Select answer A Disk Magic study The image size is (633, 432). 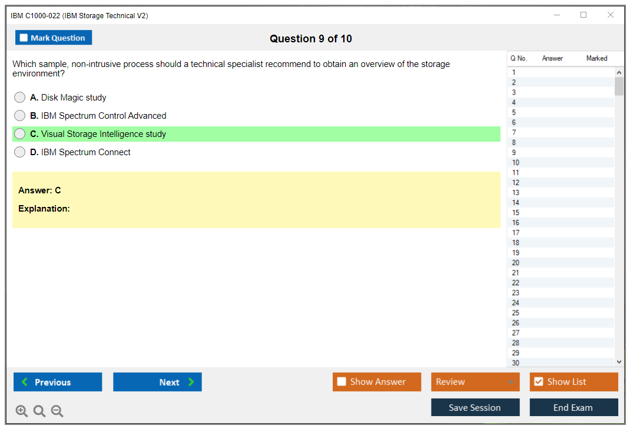click(x=20, y=98)
